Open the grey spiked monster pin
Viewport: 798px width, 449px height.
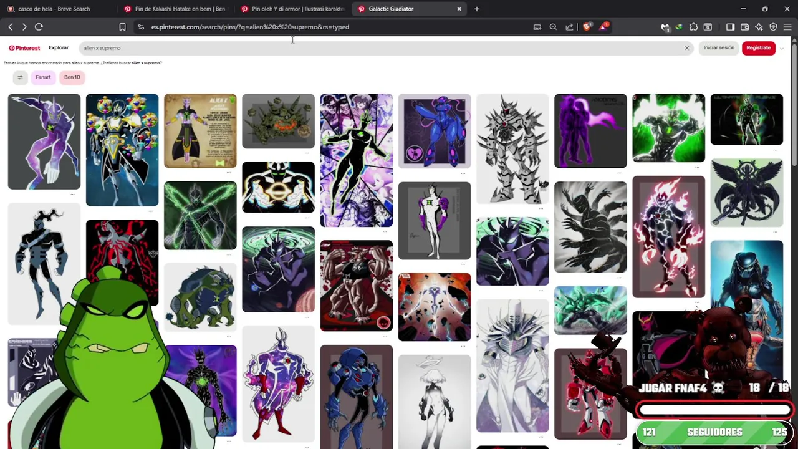coord(512,148)
